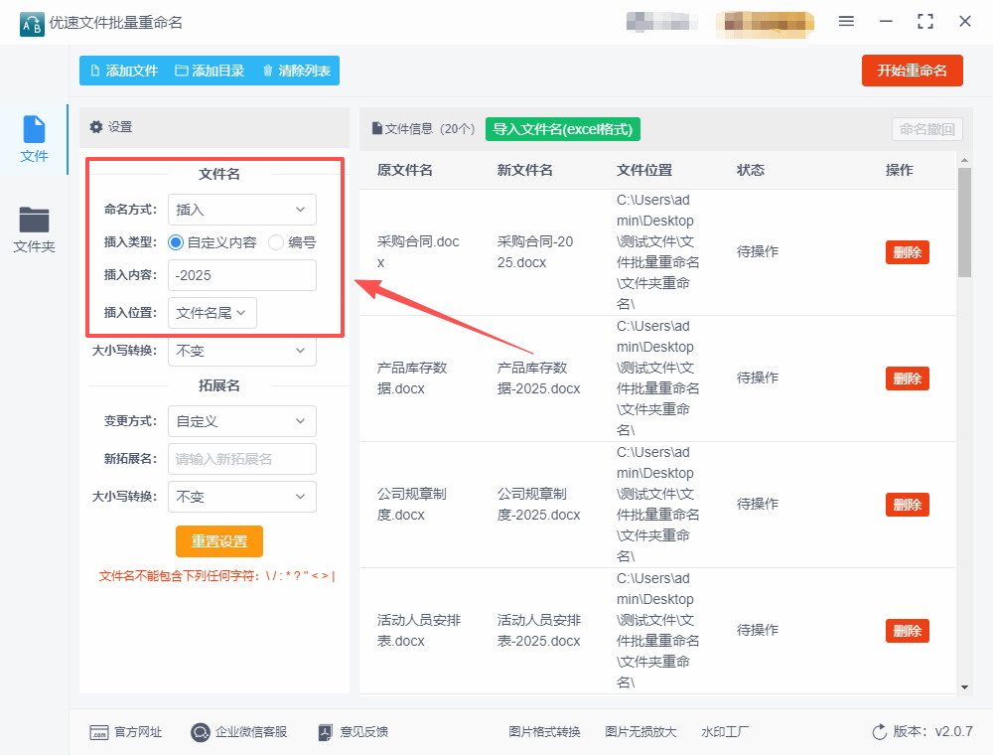Click the orange 重置设置 button
993x755 pixels.
[219, 541]
